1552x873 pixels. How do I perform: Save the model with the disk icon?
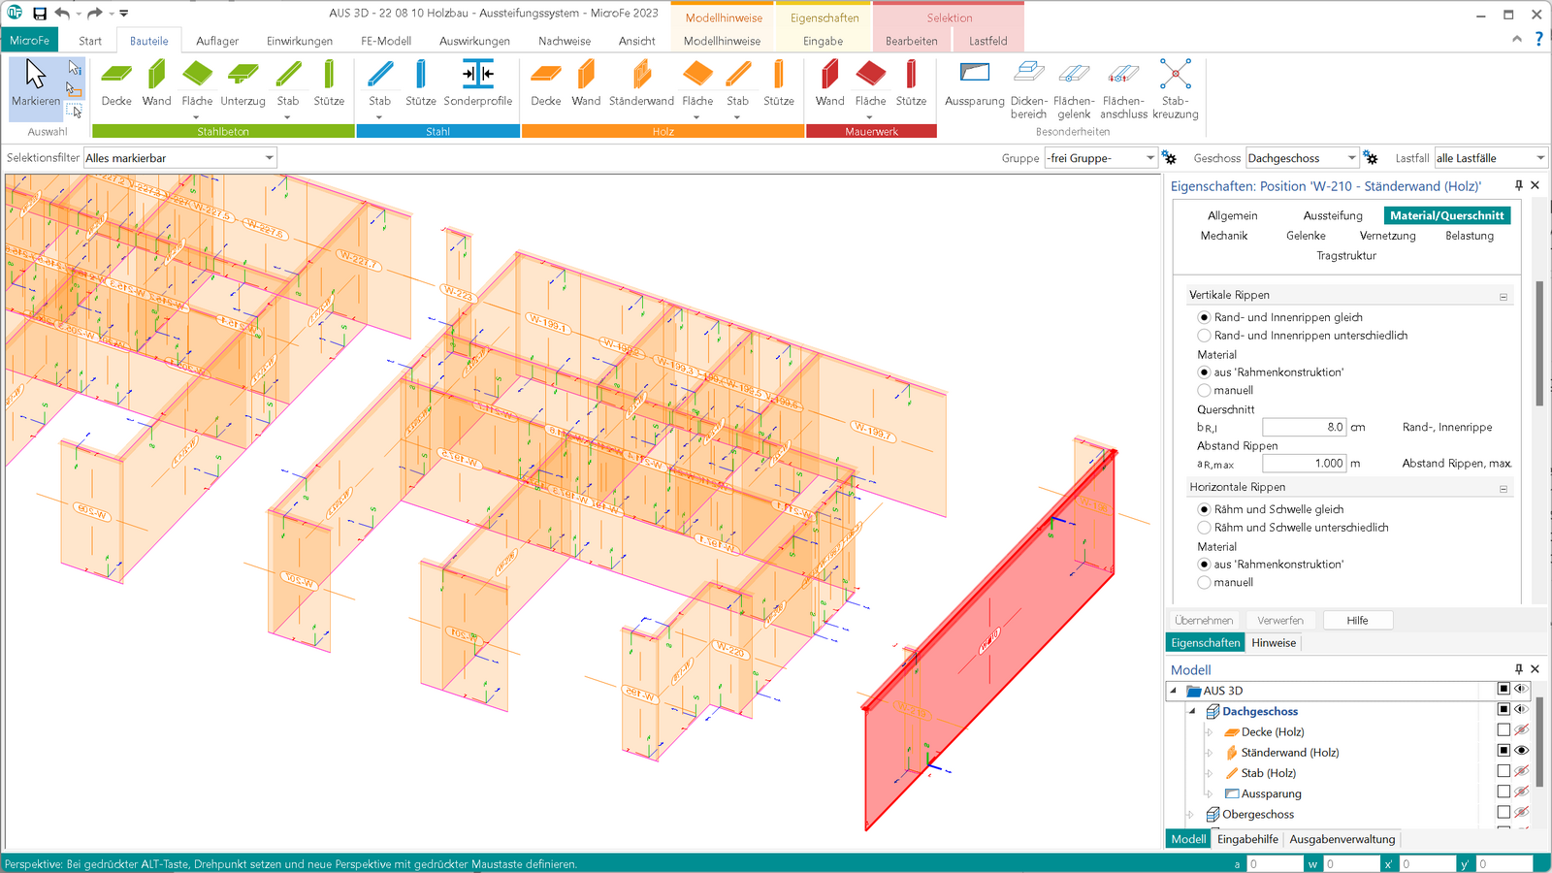pyautogui.click(x=40, y=14)
